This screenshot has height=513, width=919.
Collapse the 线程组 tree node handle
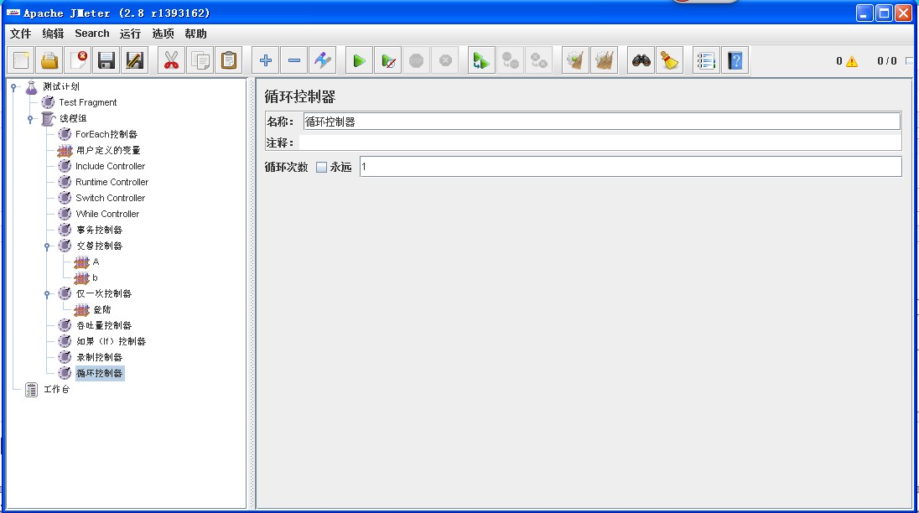30,119
